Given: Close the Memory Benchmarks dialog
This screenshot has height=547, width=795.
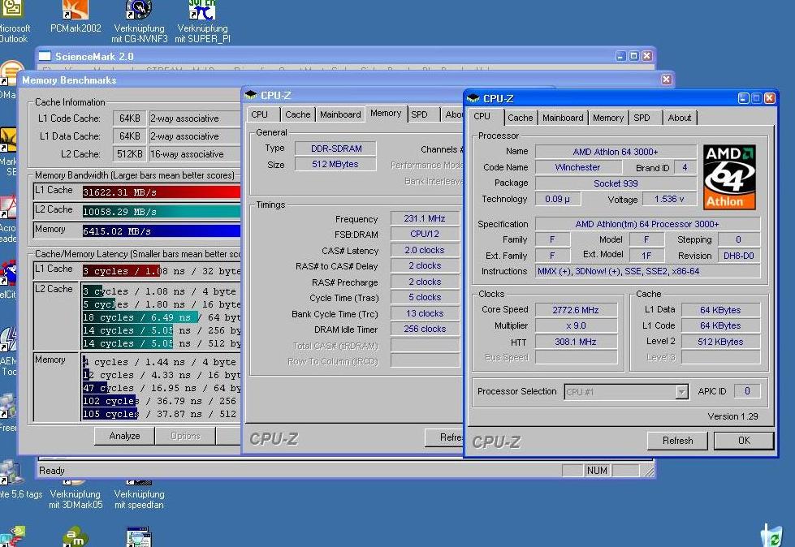Looking at the screenshot, I should [666, 80].
